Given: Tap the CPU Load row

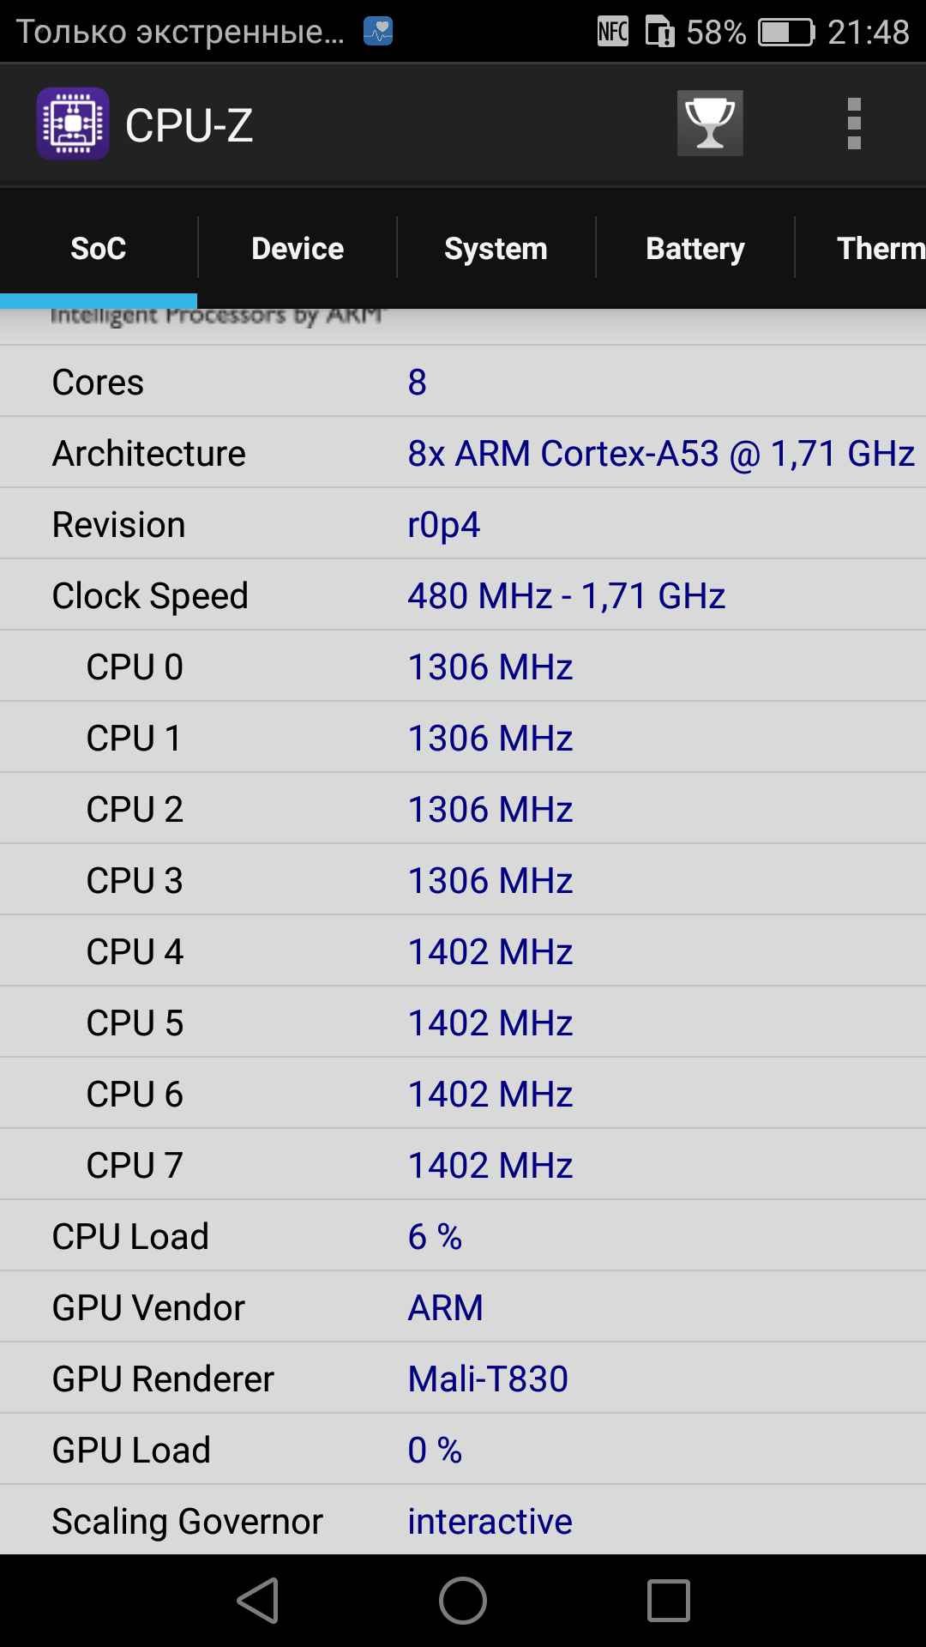Looking at the screenshot, I should pos(463,1236).
